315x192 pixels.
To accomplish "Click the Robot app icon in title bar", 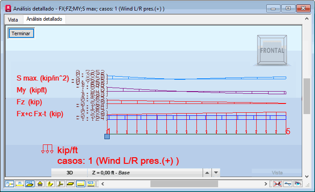I will point(8,8).
